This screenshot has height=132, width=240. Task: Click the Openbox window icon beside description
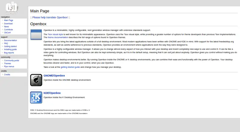pyautogui.click(x=36, y=34)
